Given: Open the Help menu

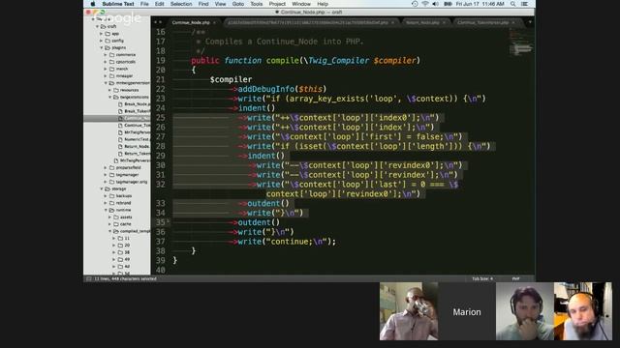Looking at the screenshot, I should (323, 4).
